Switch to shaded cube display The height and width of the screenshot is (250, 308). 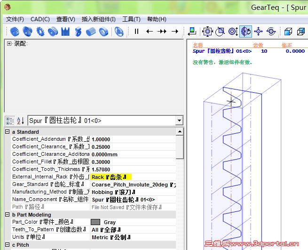point(288,32)
